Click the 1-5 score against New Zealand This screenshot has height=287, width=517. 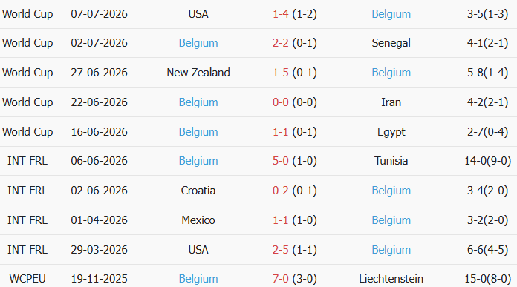[x=280, y=73]
